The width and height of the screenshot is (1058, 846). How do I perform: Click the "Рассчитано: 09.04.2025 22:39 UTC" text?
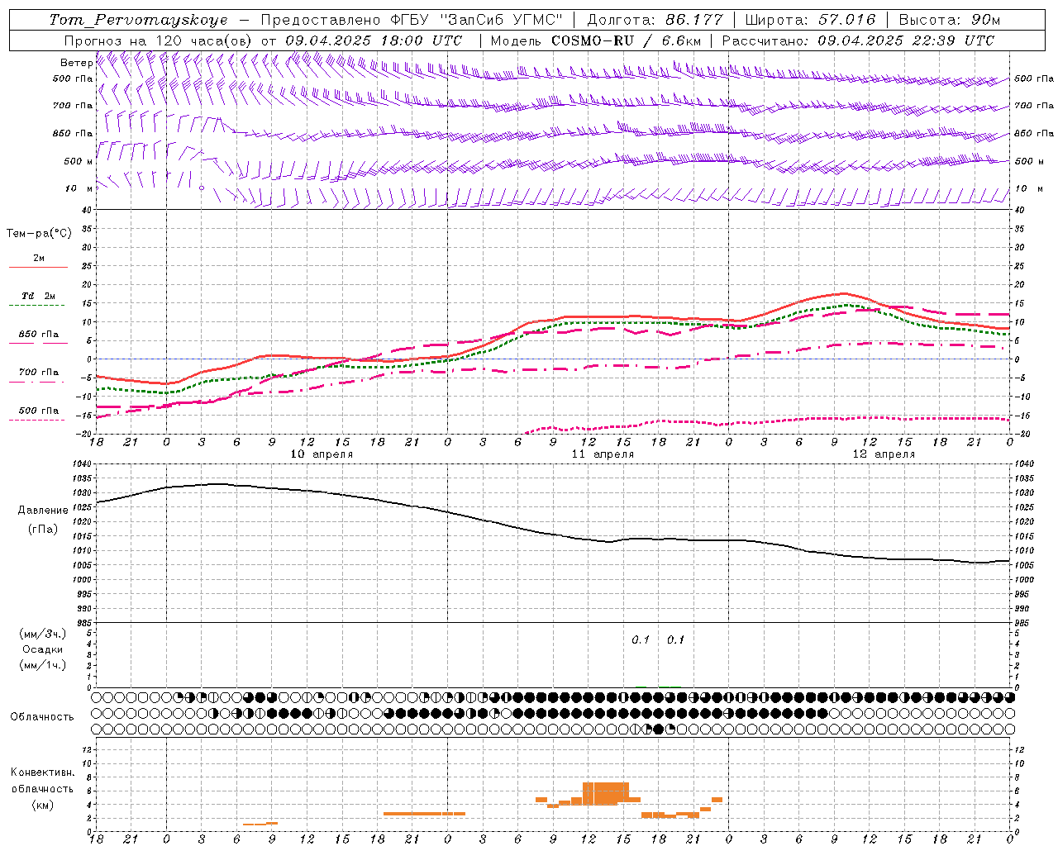pyautogui.click(x=858, y=40)
